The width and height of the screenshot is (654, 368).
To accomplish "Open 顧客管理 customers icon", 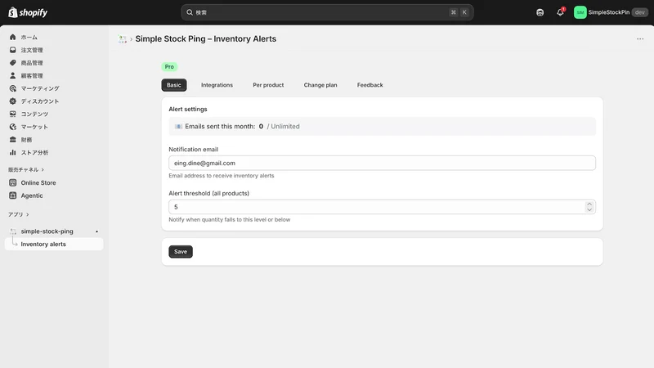I will click(13, 75).
